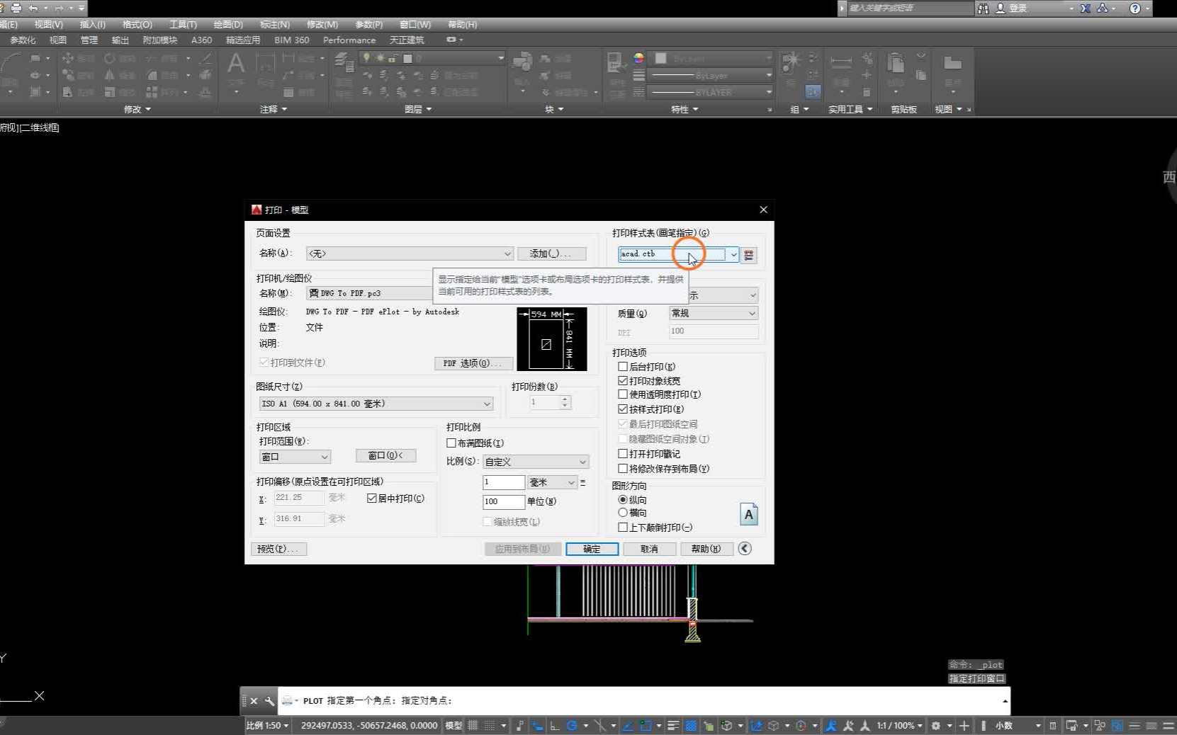Image resolution: width=1177 pixels, height=735 pixels.
Task: Open AutoCAD help via the question mark icon
Action: 1135,8
